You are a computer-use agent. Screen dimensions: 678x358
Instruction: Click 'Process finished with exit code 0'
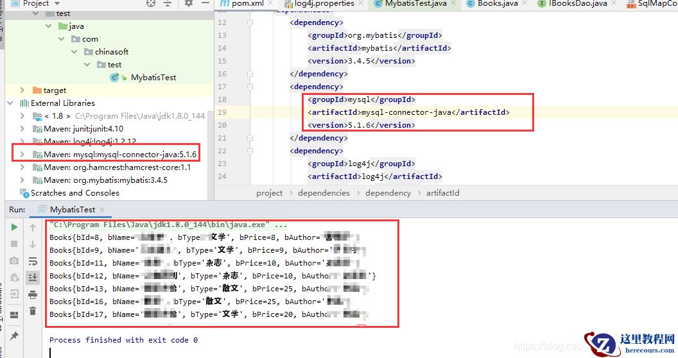pyautogui.click(x=123, y=340)
